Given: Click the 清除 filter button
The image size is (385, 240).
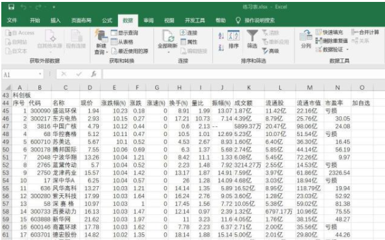Looking at the screenshot, I should coord(271,33).
